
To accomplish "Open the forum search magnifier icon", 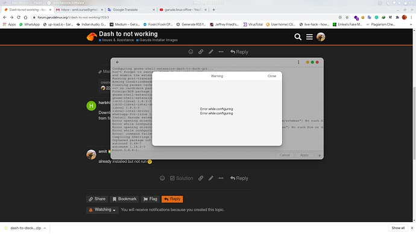I will (x=298, y=37).
